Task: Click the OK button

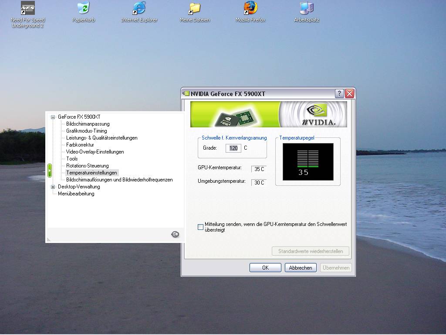Action: coord(265,268)
